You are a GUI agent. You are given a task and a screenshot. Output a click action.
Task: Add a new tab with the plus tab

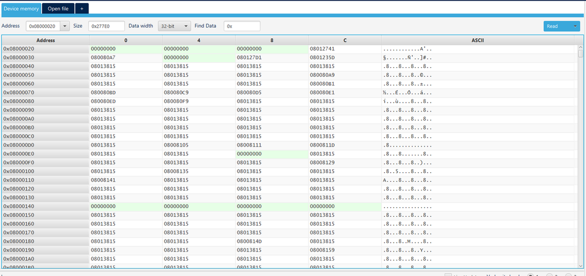[x=82, y=8]
